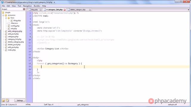Open init.php in the project tree
This screenshot has height=107, width=191.
[14, 29]
